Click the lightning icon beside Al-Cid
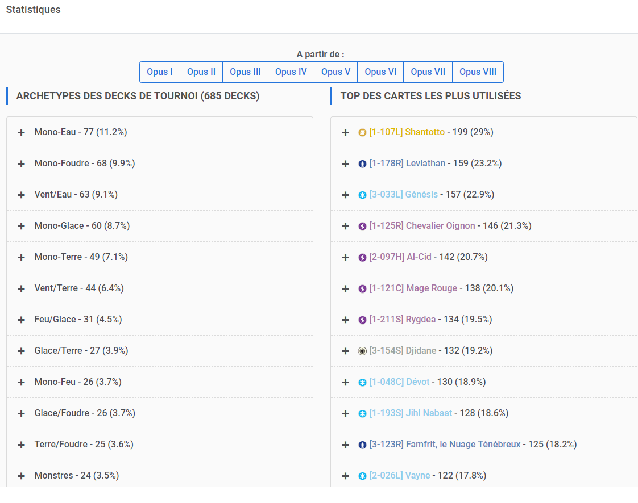This screenshot has width=638, height=503. [362, 258]
